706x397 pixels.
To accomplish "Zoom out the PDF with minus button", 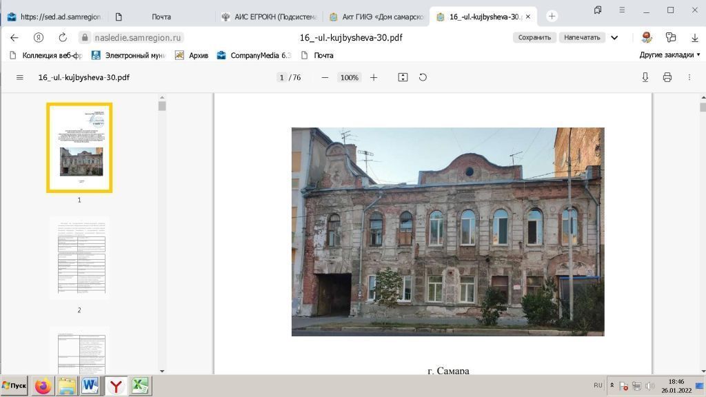I will tap(325, 78).
